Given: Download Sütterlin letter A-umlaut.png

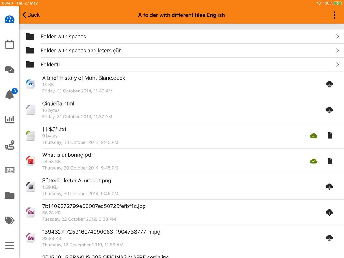Looking at the screenshot, I should point(329,187).
